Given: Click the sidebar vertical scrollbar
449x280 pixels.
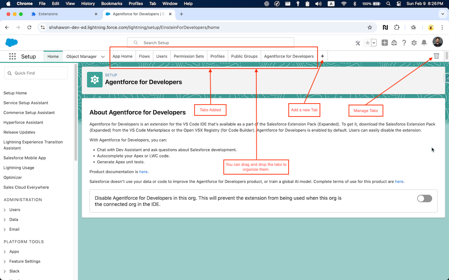Looking at the screenshot, I should click(x=76, y=112).
